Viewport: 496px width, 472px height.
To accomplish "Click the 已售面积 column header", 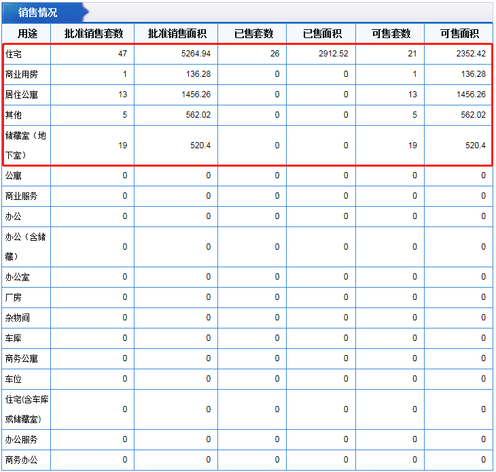I will click(322, 33).
